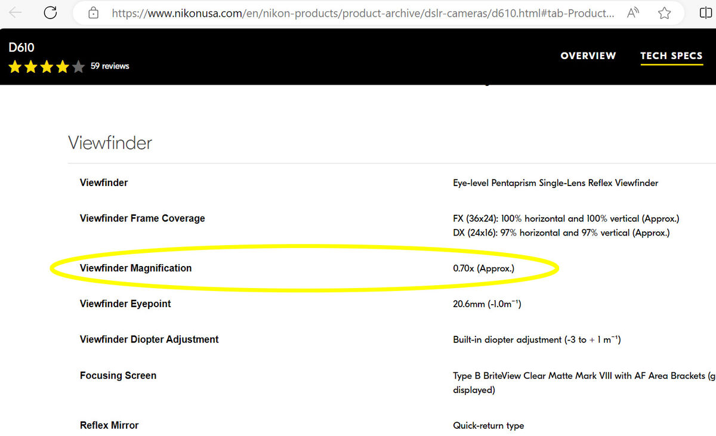The image size is (716, 436).
Task: Click the Type B BriteView Clear Matte value
Action: point(584,383)
